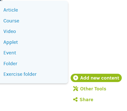Click the Add new content button

coord(96,78)
